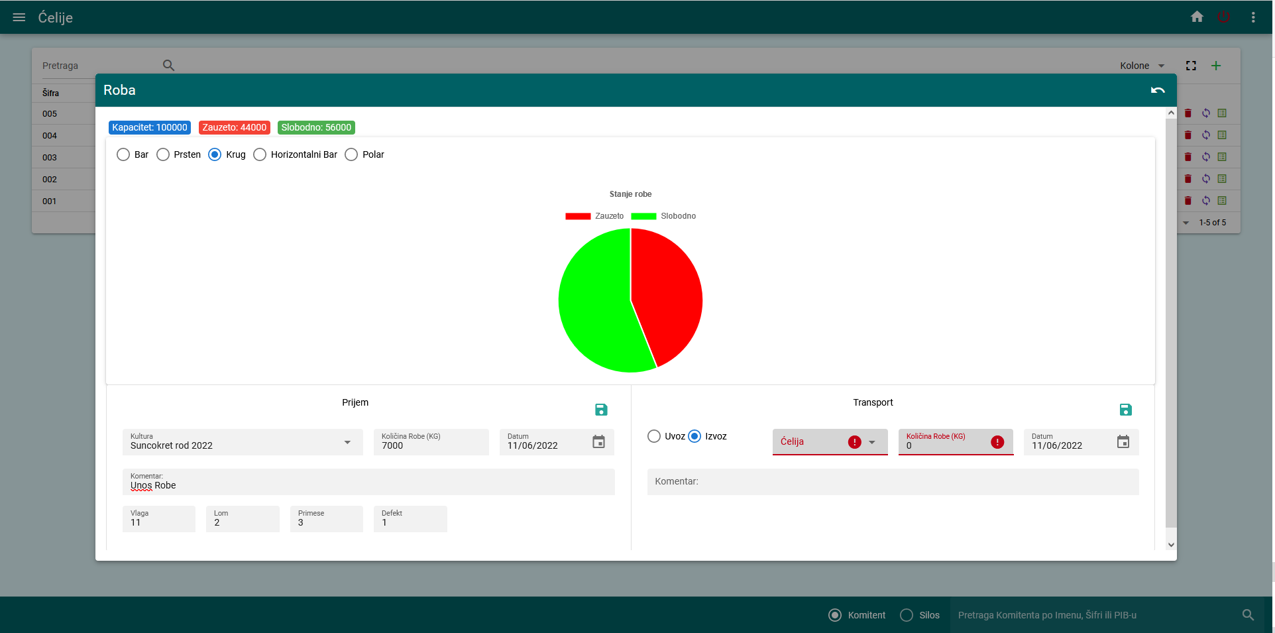Screen dimensions: 1275x633
Task: Save the Transport entry
Action: coord(1125,410)
